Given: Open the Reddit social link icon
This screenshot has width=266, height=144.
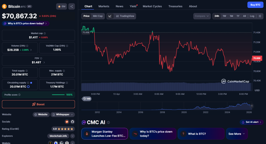Looking at the screenshot, I should point(67,122).
